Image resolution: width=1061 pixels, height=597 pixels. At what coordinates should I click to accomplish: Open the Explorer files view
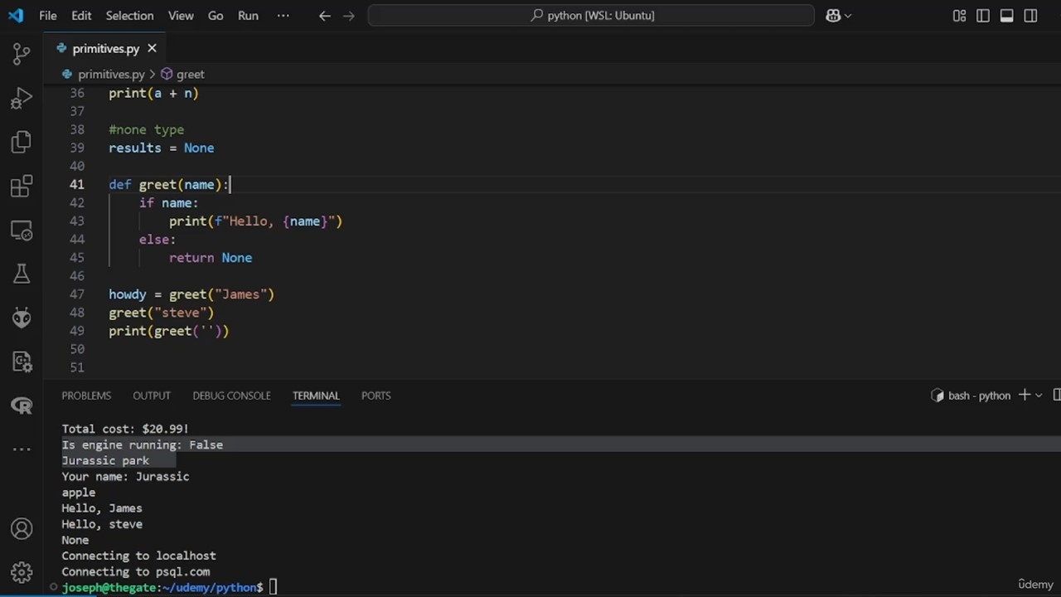pos(22,142)
